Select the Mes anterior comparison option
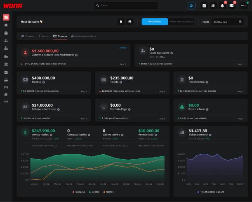252x202 pixels. tap(155, 22)
